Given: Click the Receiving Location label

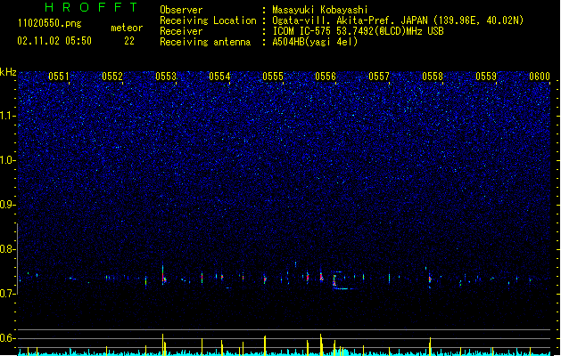Looking at the screenshot, I should coord(208,20).
